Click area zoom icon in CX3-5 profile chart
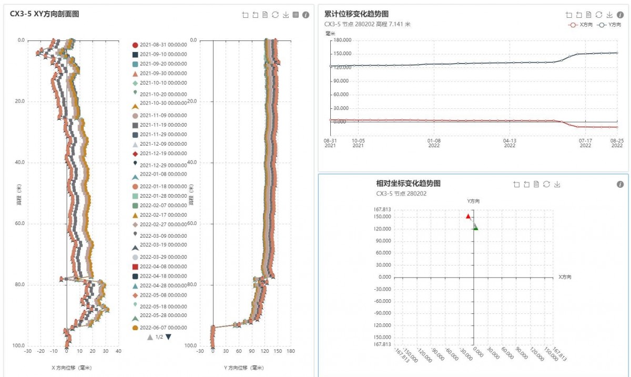Viewport: 631px width, 377px height. pyautogui.click(x=245, y=15)
